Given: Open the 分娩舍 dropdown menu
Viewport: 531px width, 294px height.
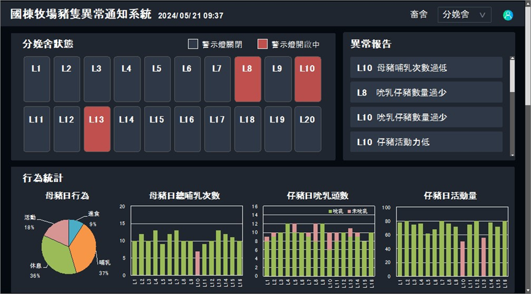Looking at the screenshot, I should pyautogui.click(x=464, y=15).
